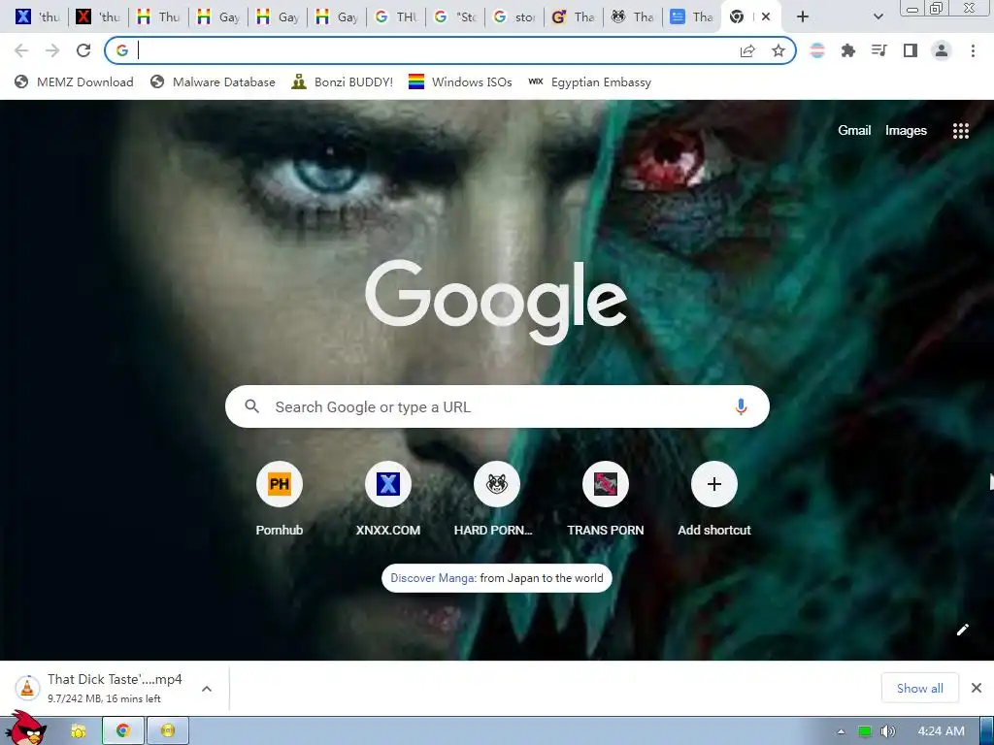
Task: Open Google Images link
Action: [x=906, y=131]
